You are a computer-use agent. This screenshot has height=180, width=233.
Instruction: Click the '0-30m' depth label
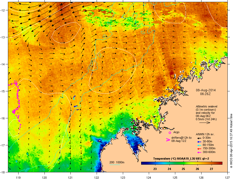point(207,138)
